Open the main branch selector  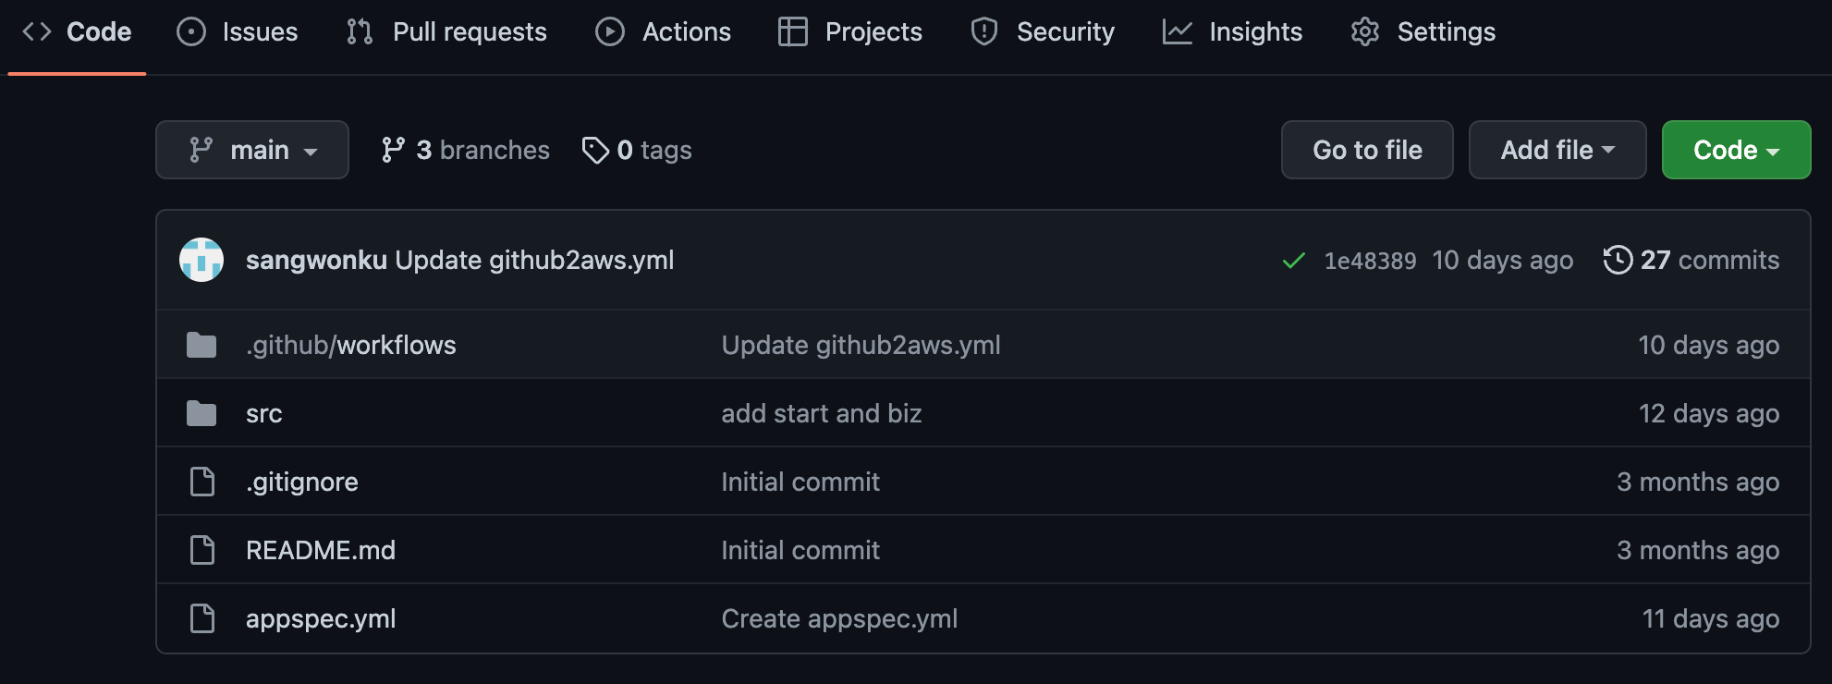[251, 149]
